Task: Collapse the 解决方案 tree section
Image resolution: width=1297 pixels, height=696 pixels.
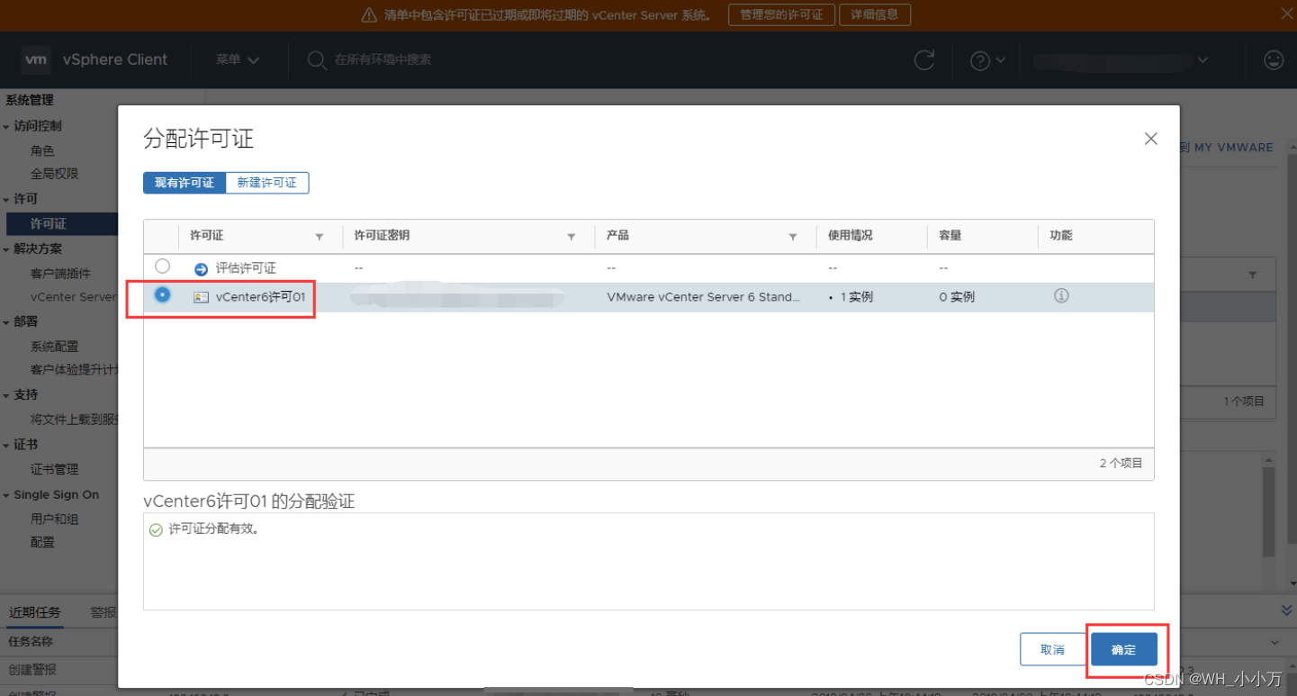Action: (x=6, y=250)
